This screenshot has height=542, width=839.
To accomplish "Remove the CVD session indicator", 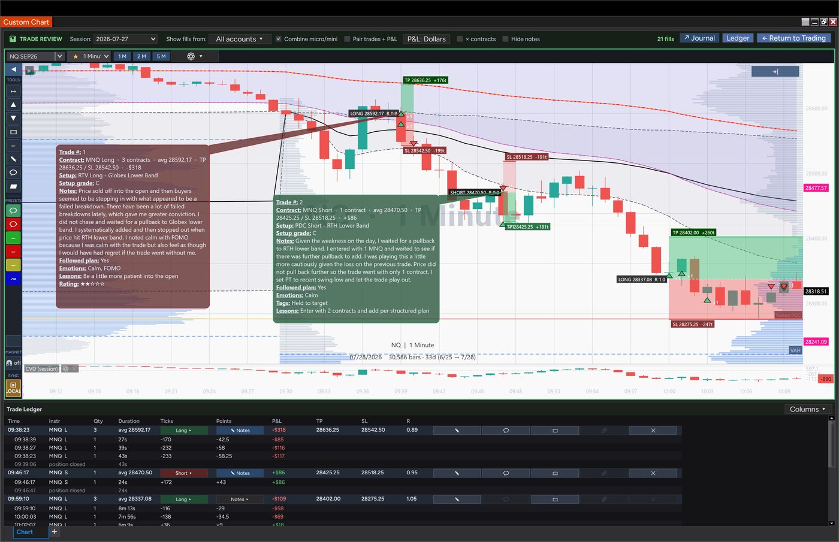I will [x=76, y=369].
